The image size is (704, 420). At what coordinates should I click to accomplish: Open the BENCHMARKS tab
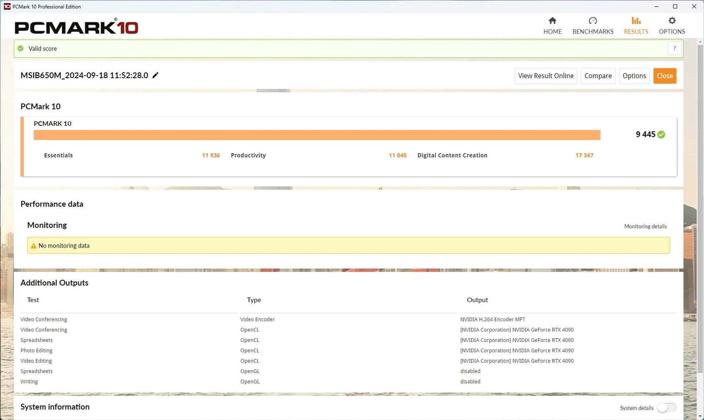pos(593,25)
